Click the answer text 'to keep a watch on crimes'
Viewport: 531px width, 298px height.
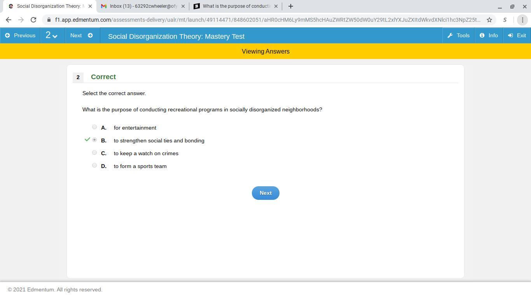click(x=146, y=153)
